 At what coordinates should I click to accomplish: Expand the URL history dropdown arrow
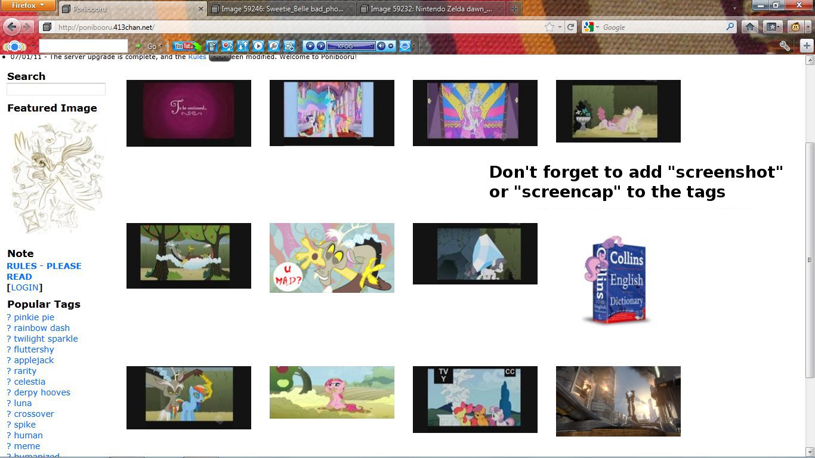click(560, 27)
